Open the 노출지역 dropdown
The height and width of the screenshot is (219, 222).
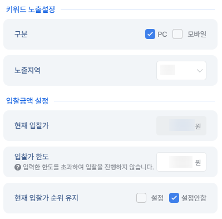click(181, 70)
